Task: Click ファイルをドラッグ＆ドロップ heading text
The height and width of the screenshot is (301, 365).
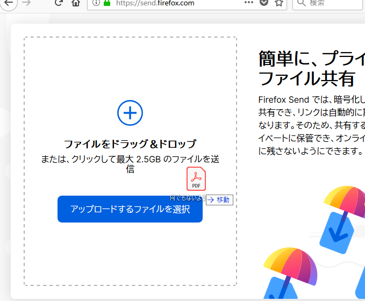Action: point(130,144)
